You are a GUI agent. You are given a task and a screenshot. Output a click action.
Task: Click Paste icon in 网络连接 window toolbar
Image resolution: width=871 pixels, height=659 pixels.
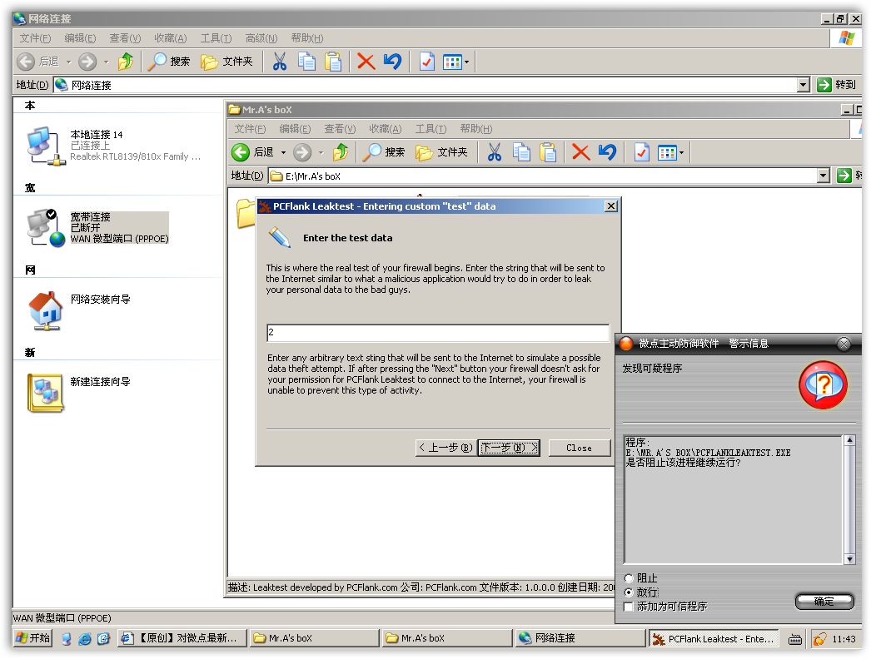(333, 62)
